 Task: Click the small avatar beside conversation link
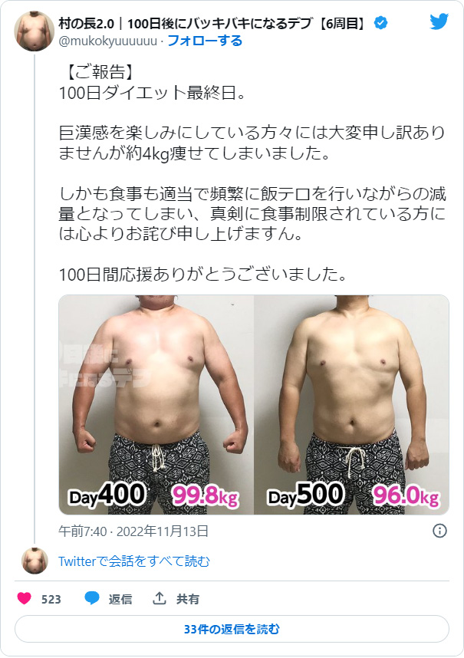coord(35,561)
